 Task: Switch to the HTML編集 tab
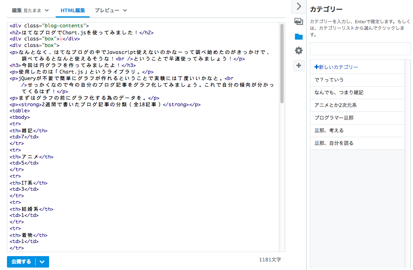[x=73, y=11]
